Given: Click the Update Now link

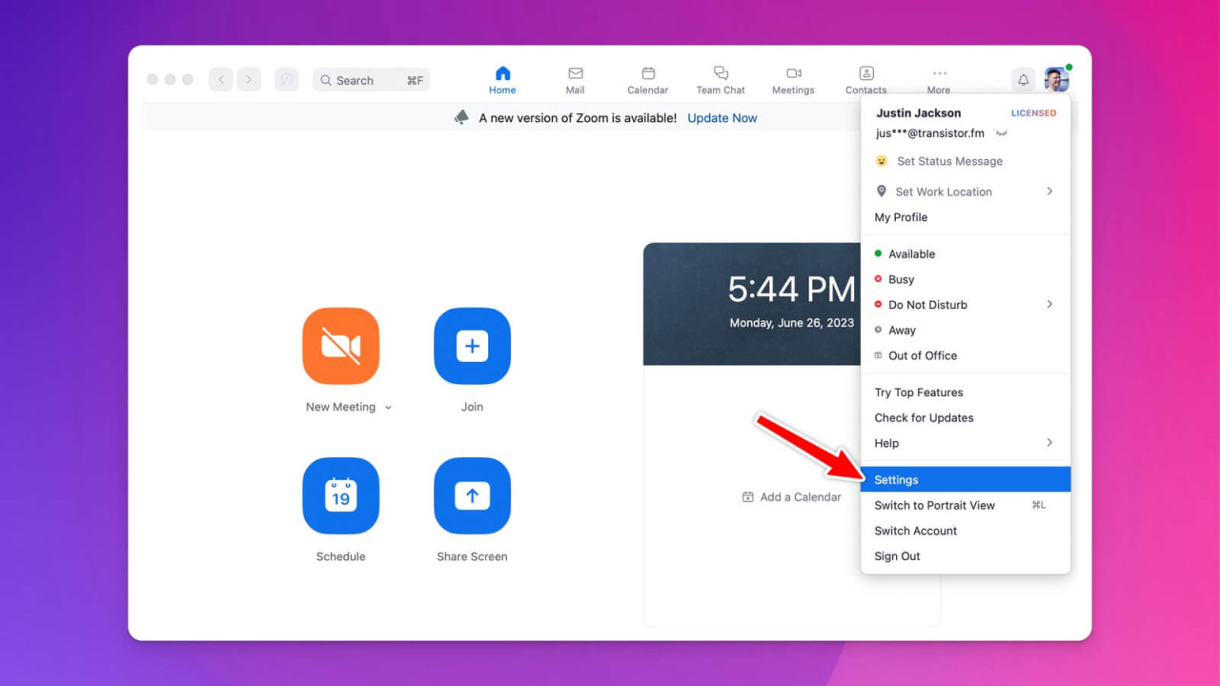Looking at the screenshot, I should 722,118.
